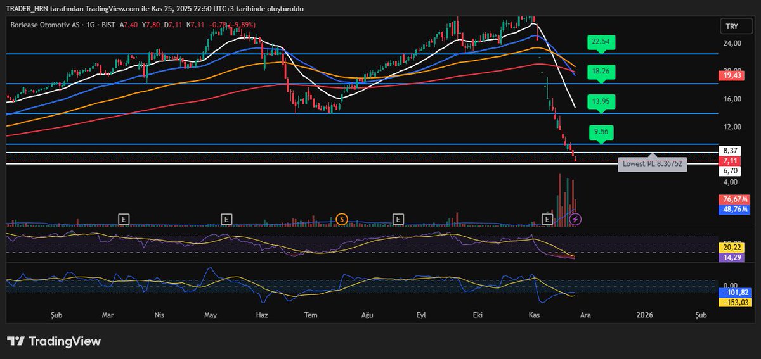The image size is (761, 359).
Task: Click the A7,40 open price value
Action: click(129, 24)
